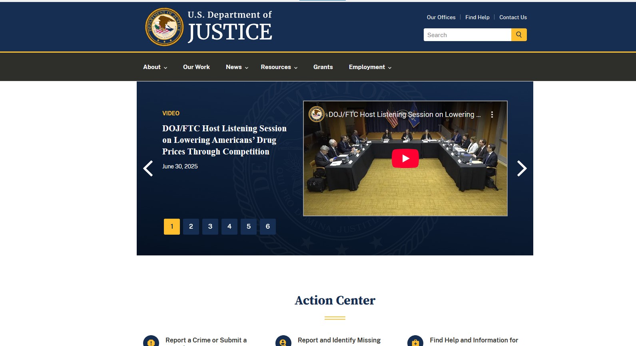Open Report a Crime or Submit link
The width and height of the screenshot is (636, 346).
206,340
